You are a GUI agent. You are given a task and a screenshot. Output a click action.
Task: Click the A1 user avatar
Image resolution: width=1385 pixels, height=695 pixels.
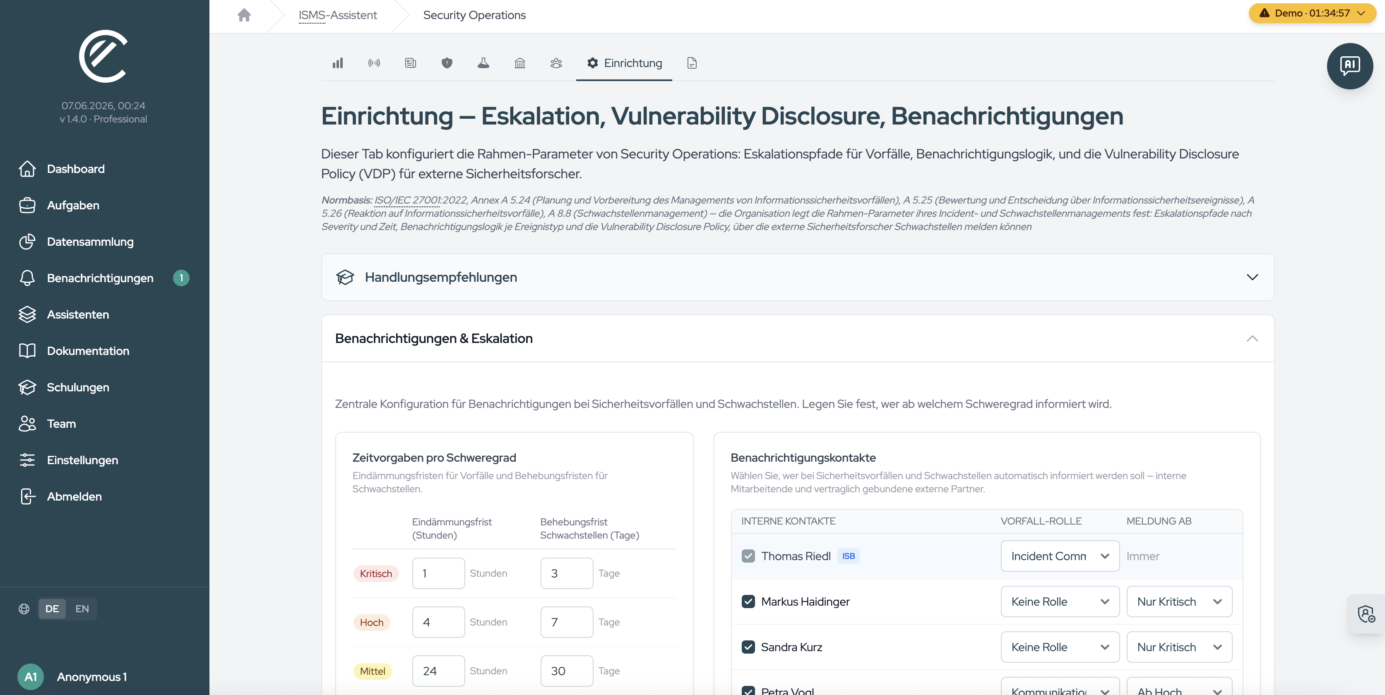31,677
